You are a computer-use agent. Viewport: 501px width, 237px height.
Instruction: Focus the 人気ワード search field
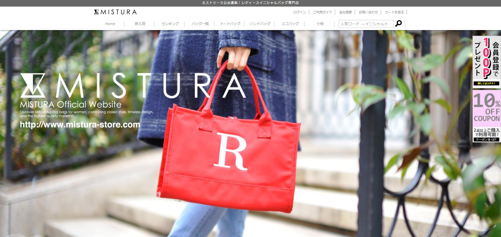[366, 24]
